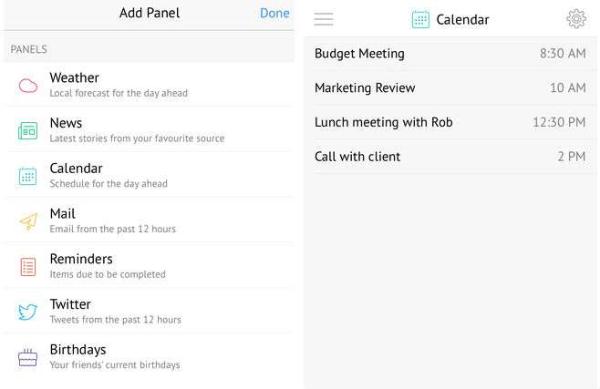600x389 pixels.
Task: Select the Mail panel description text
Action: click(x=112, y=229)
